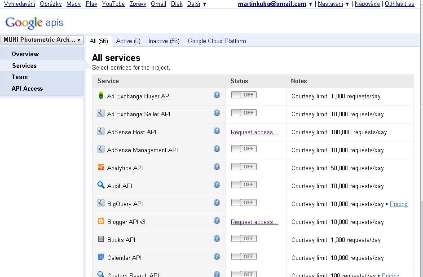Open the Team sidebar section

(20, 77)
